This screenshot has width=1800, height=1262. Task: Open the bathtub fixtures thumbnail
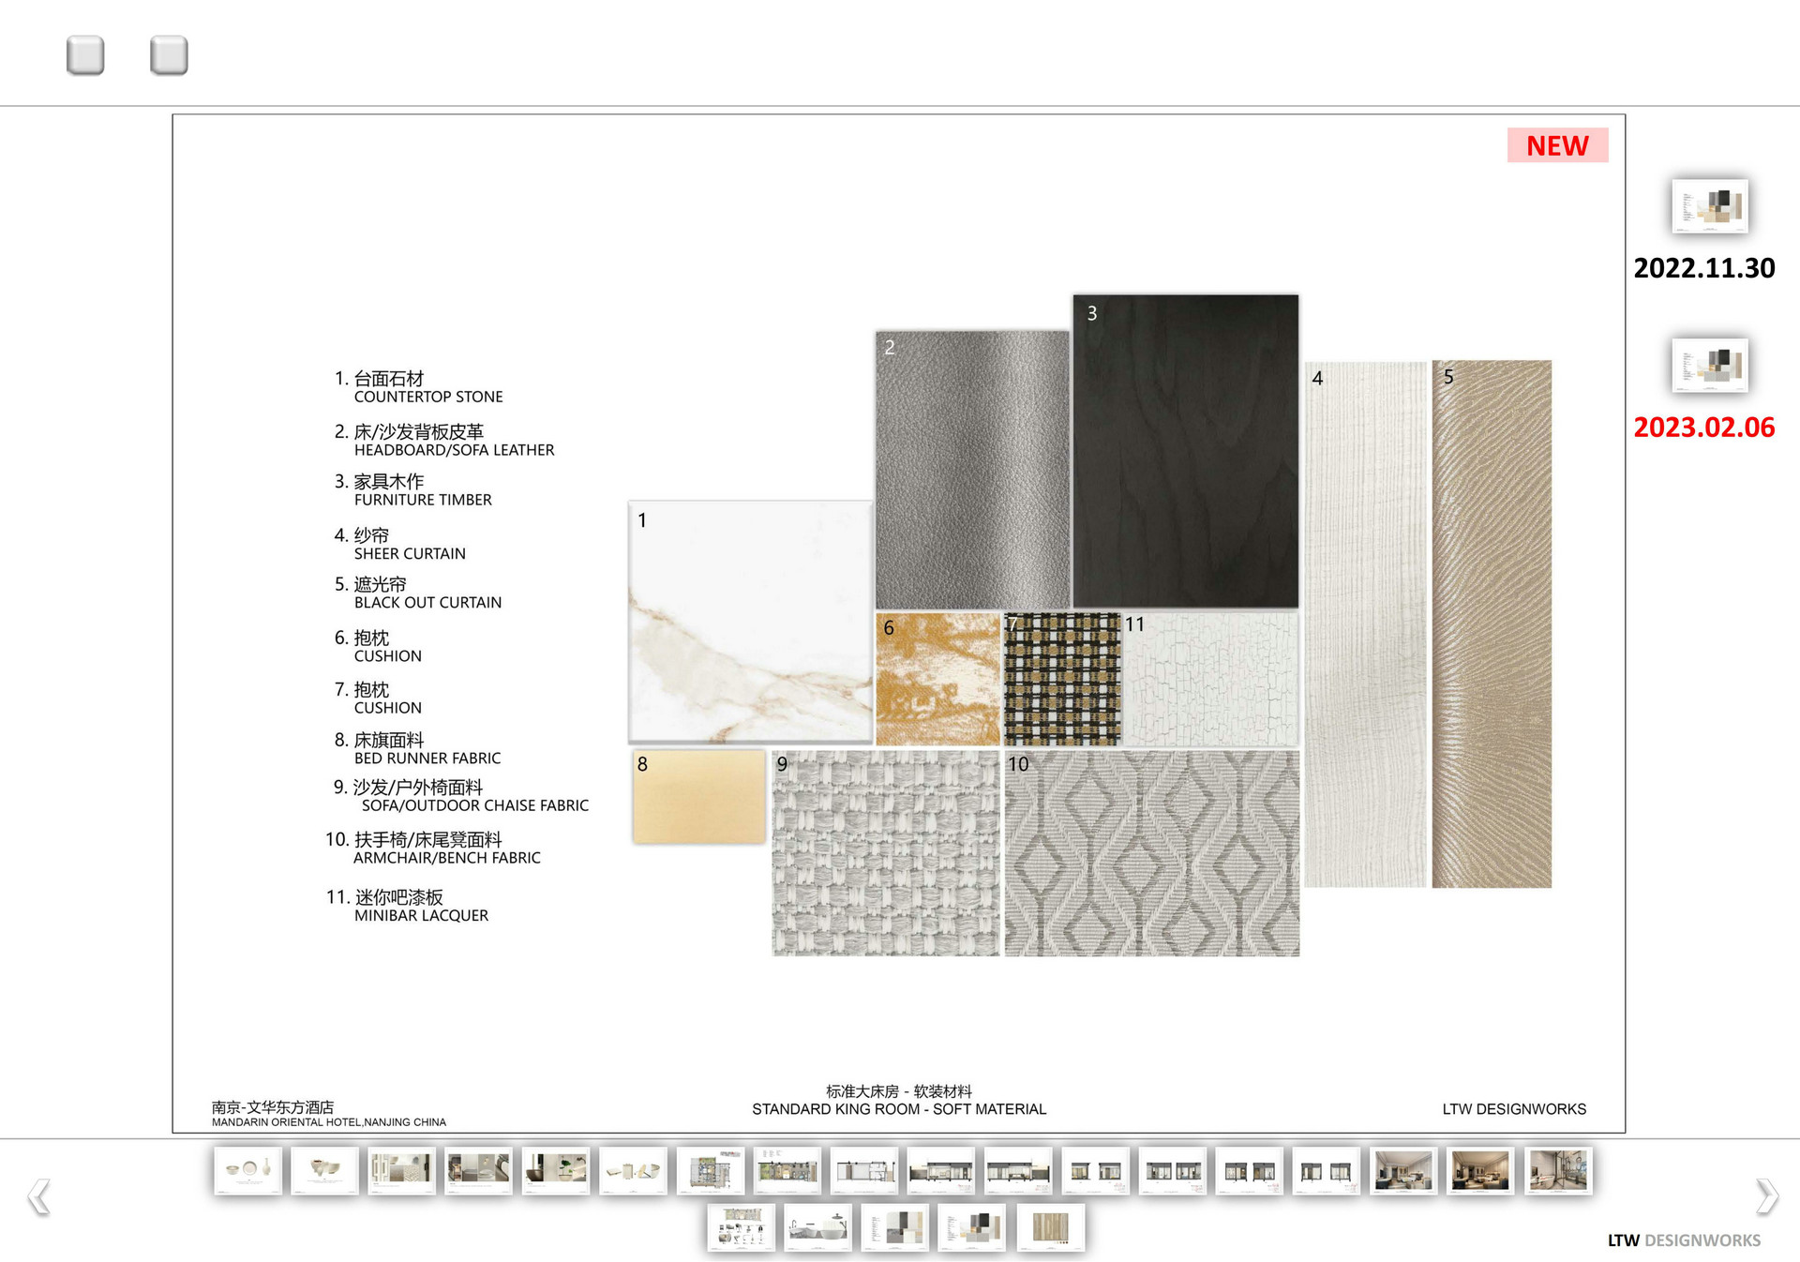click(817, 1227)
